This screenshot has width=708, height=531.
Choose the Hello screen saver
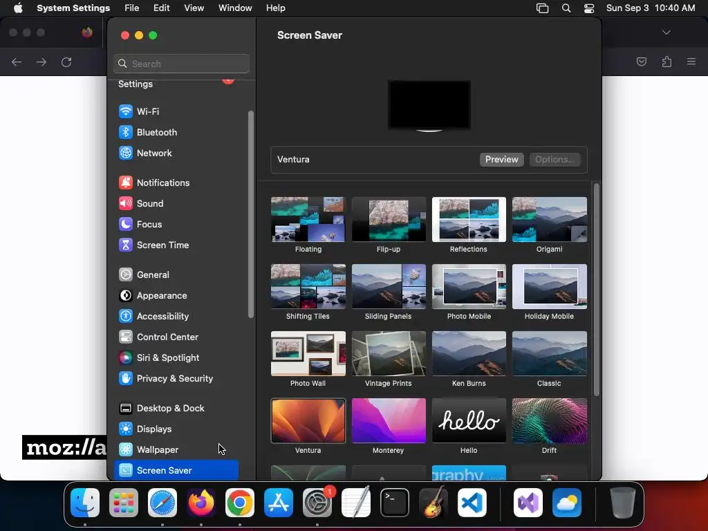pos(469,421)
